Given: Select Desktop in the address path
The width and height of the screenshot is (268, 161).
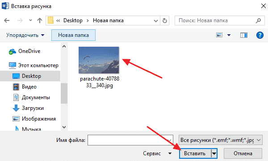Looking at the screenshot, I should coord(73,20).
